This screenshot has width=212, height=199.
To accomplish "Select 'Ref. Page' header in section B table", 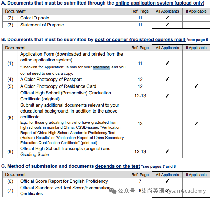I will coord(140,48).
